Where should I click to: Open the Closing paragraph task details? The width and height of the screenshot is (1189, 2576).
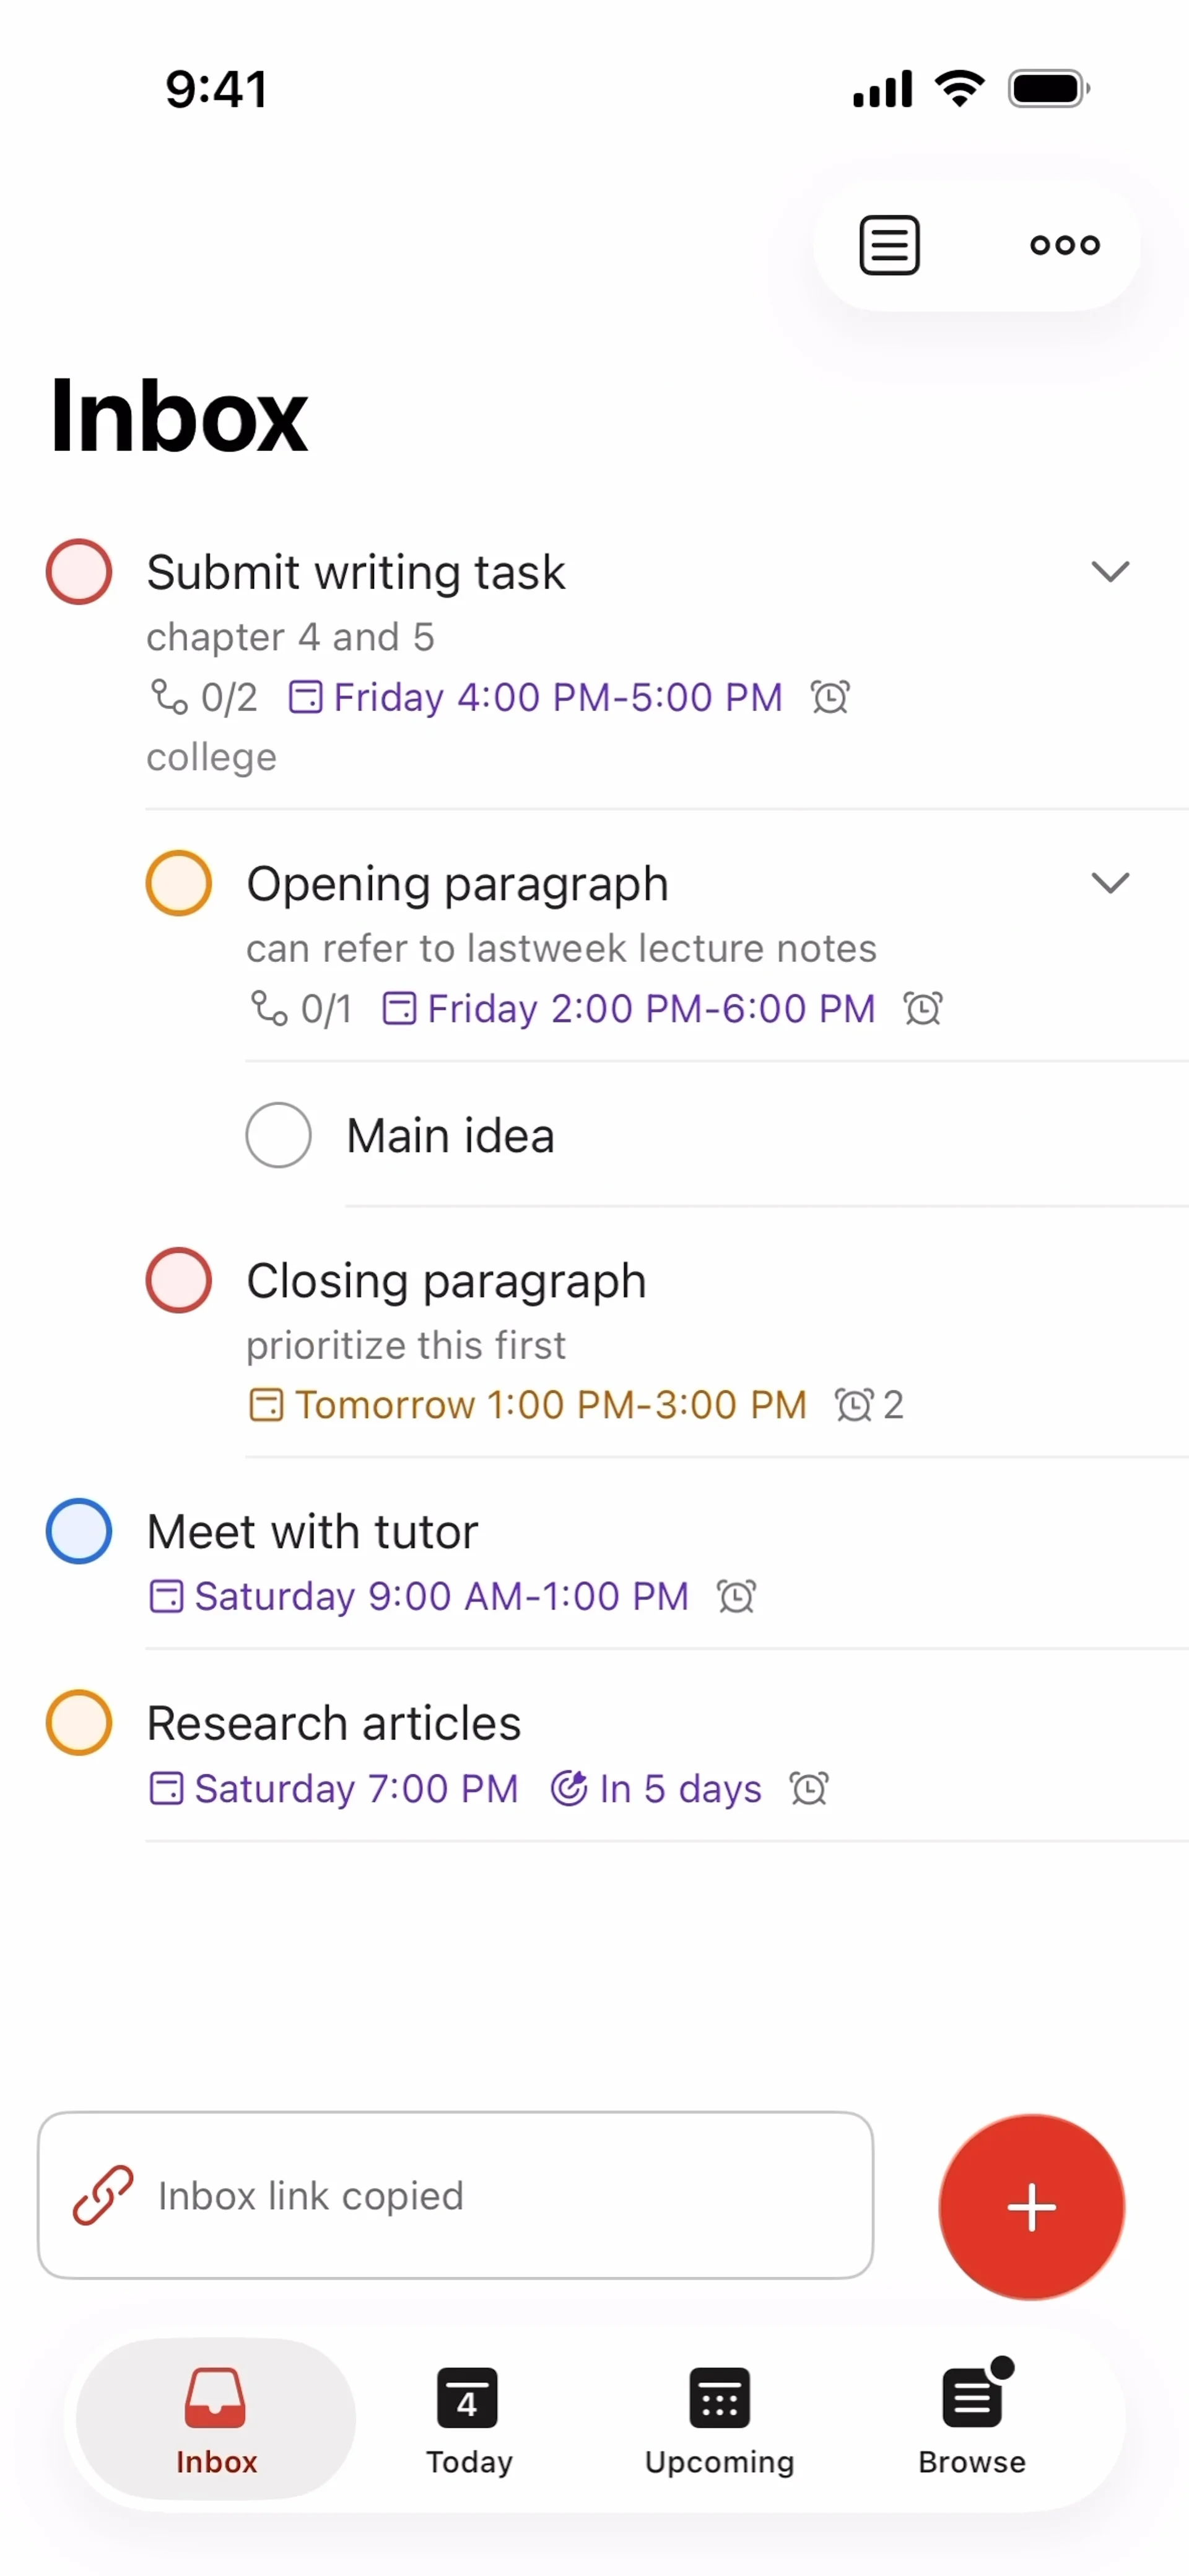pyautogui.click(x=446, y=1281)
